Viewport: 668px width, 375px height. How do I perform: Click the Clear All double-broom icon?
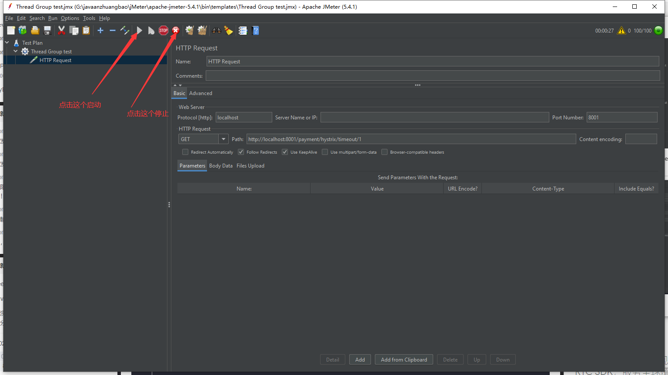click(202, 30)
